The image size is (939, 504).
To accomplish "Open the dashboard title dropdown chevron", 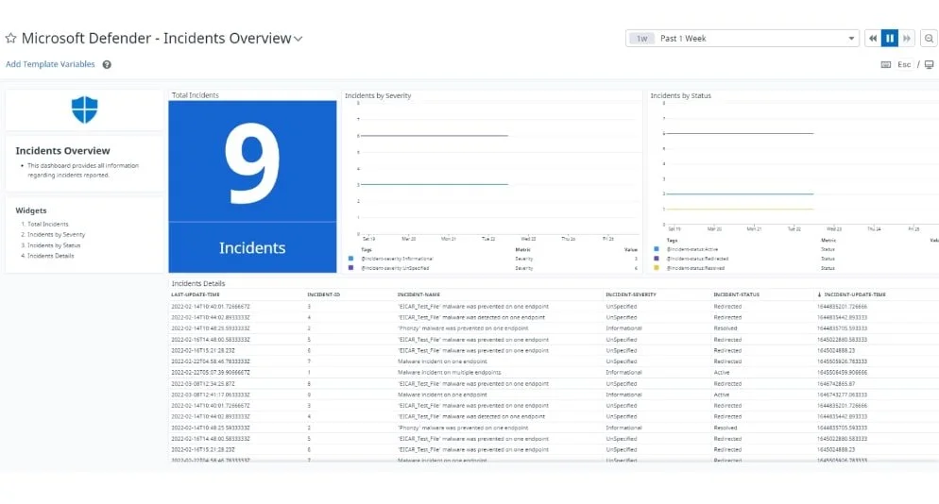I will pos(299,39).
